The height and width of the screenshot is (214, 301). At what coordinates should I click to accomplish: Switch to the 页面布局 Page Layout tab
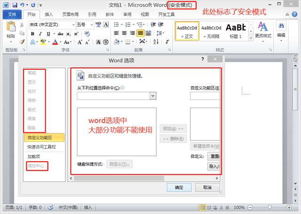[71, 15]
